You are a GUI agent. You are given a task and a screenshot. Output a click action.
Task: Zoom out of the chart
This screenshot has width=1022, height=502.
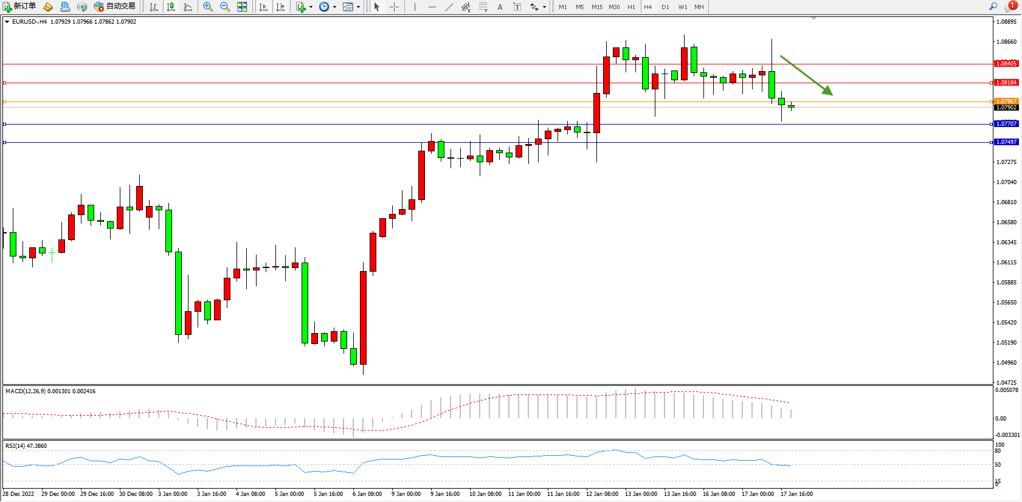[x=224, y=7]
